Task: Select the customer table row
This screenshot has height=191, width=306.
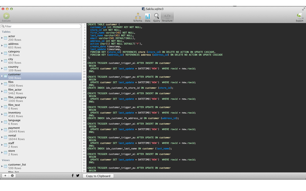Action: pyautogui.click(x=41, y=76)
